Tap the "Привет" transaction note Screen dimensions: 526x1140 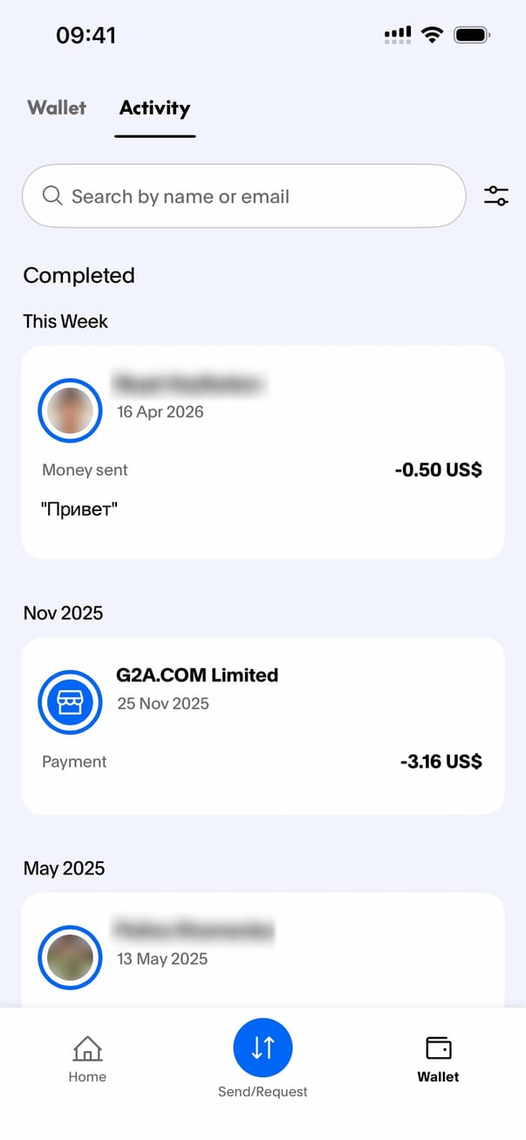[x=79, y=509]
